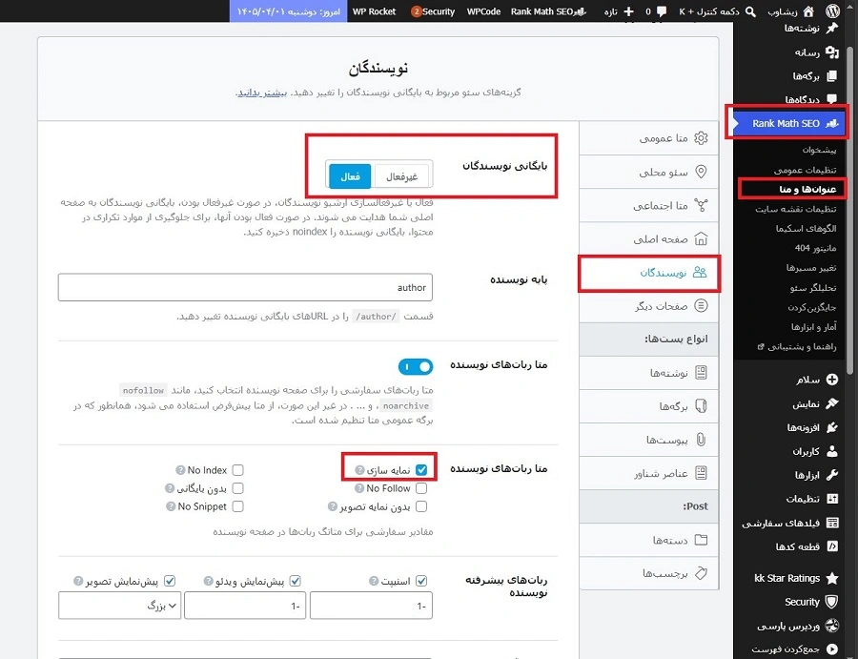Viewport: 858px width, 659px height.
Task: Switch to صفحه اصلی tab
Action: coord(648,238)
